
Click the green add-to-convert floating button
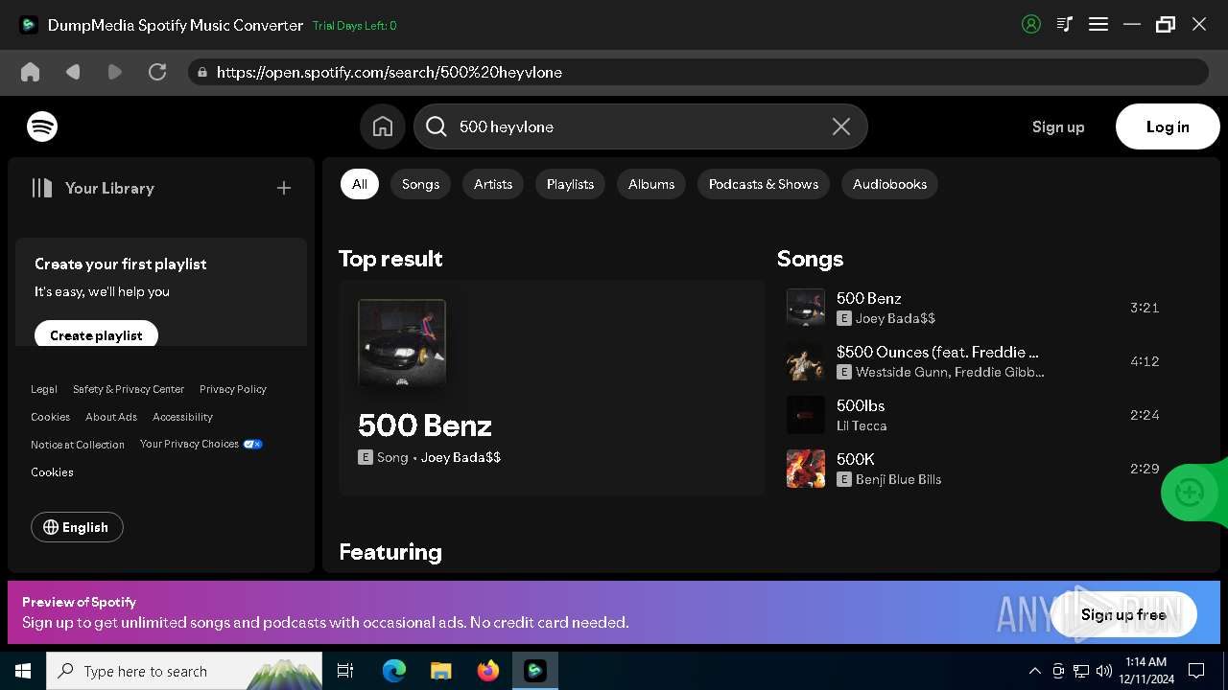click(1190, 493)
